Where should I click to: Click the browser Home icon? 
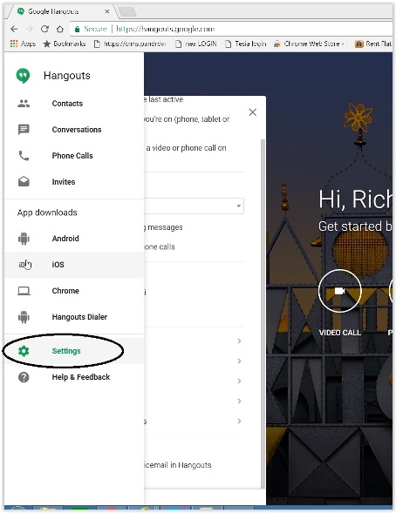pos(60,29)
